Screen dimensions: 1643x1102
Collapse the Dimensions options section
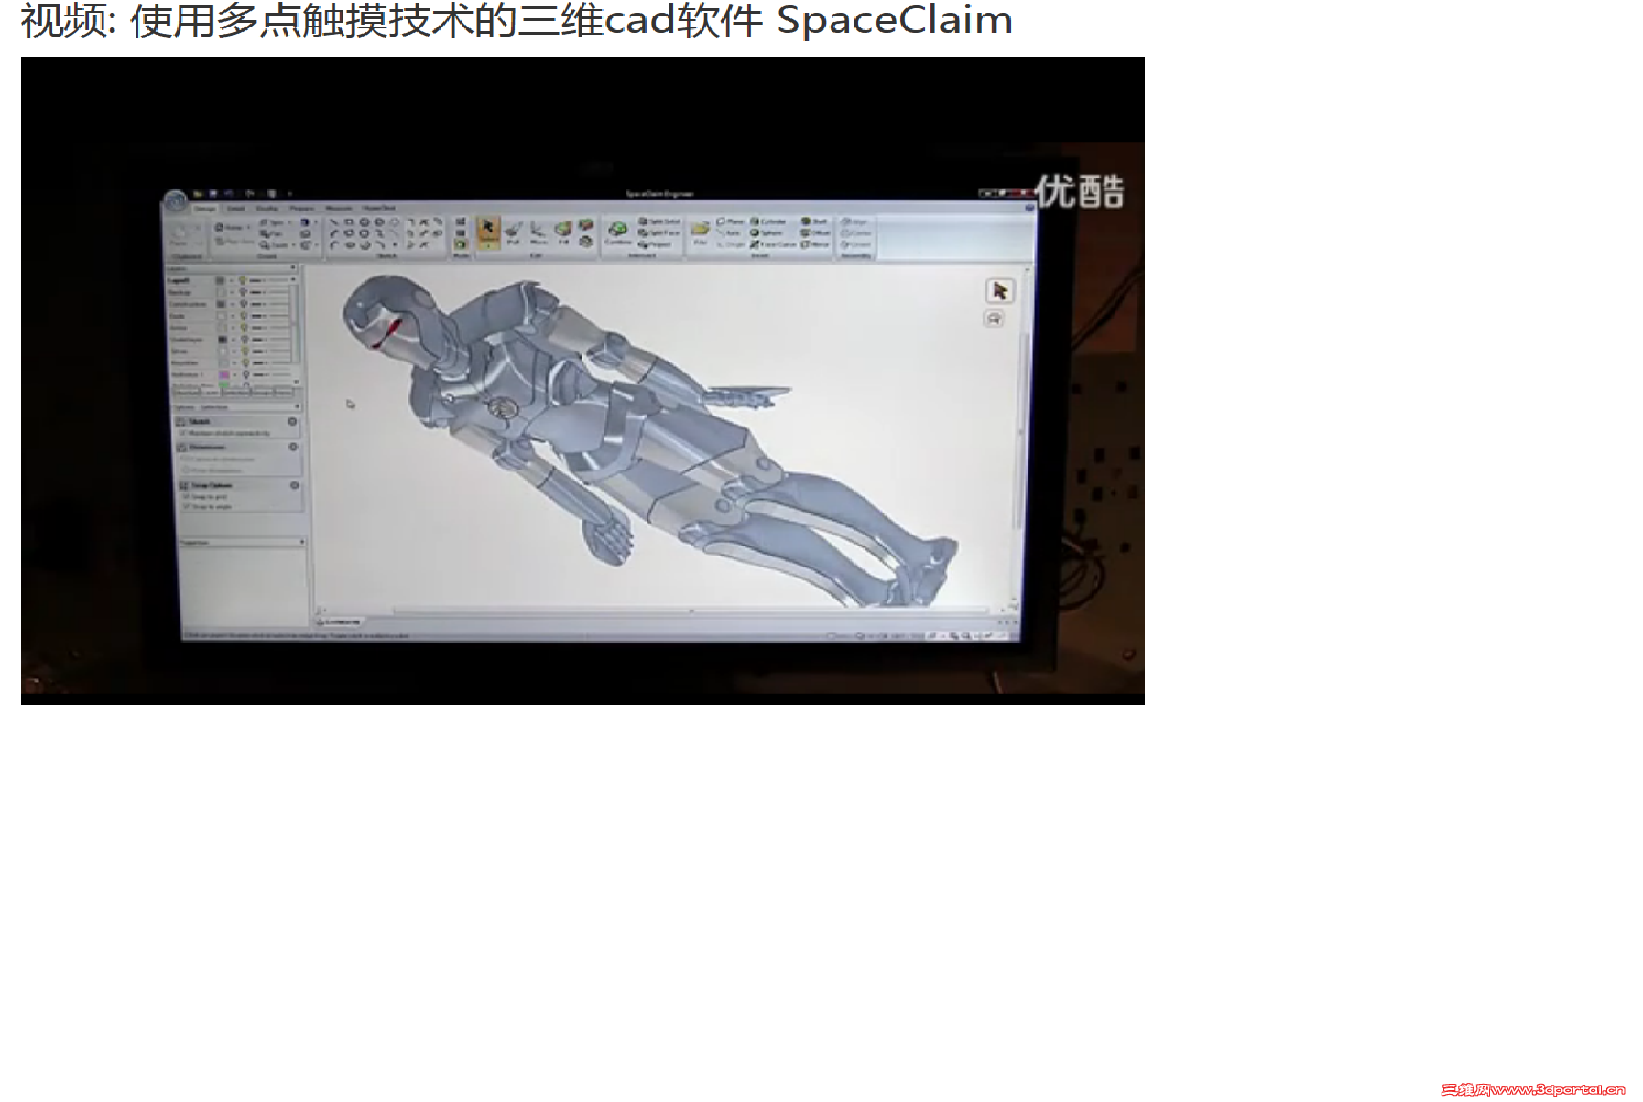coord(293,448)
